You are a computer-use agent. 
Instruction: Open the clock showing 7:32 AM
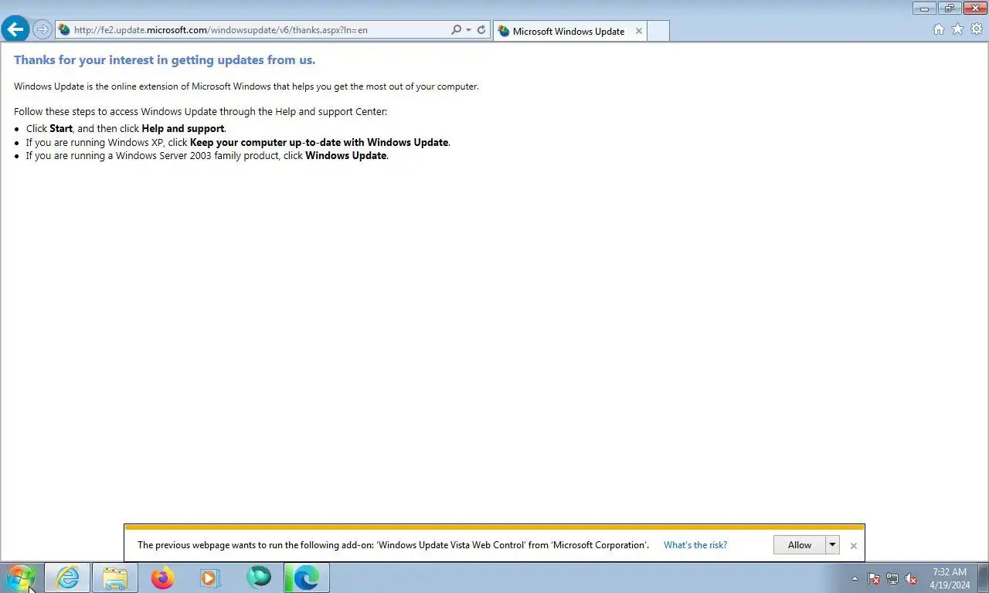tap(950, 578)
